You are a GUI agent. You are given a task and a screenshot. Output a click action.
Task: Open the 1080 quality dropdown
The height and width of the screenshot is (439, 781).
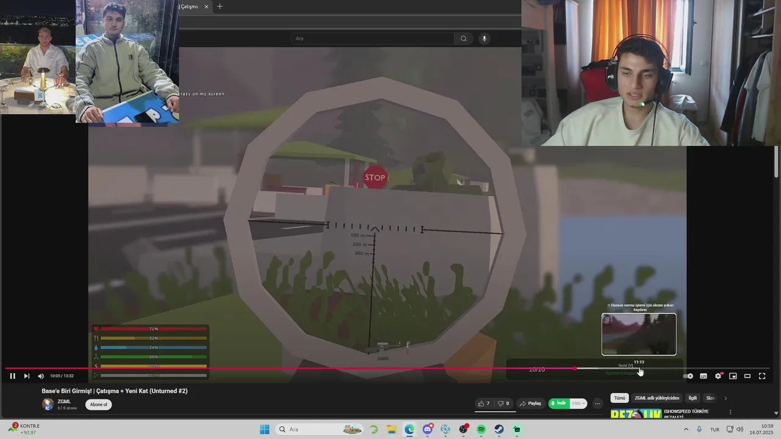pyautogui.click(x=578, y=403)
